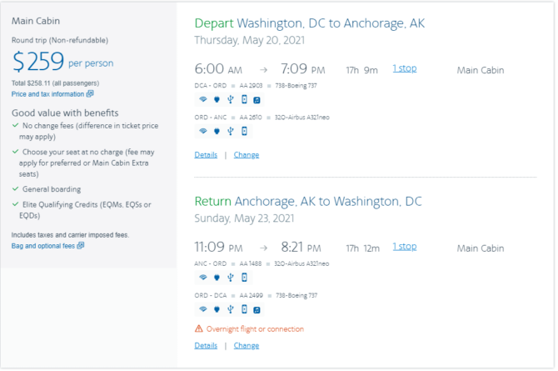Click Wi-Fi icon for ANC-ORD flight AA 1488
Viewport: 558px width, 371px height.
203,278
